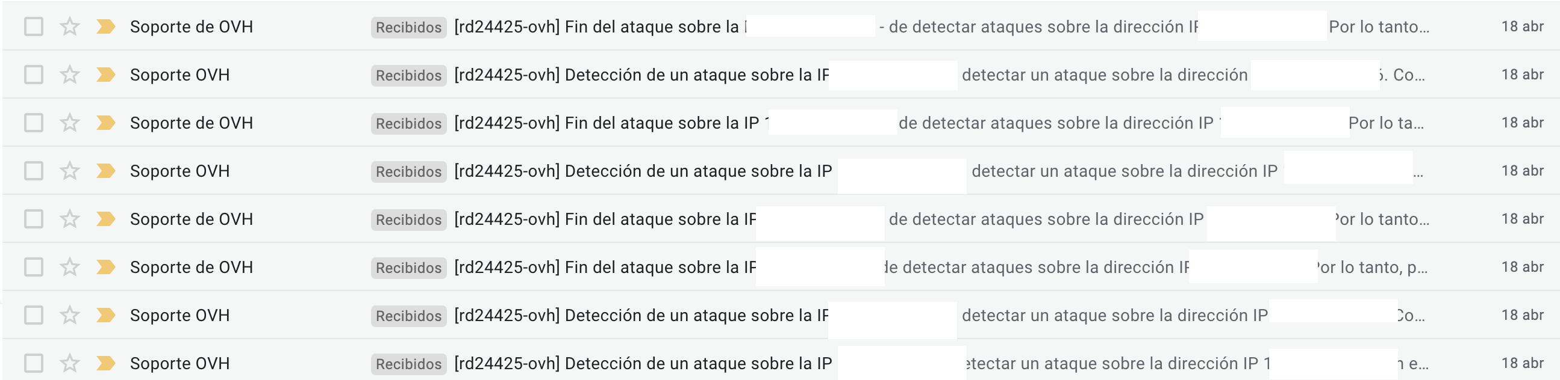The height and width of the screenshot is (380, 1560).
Task: Open the fourth email 'Detección de un ataque'
Action: (642, 171)
